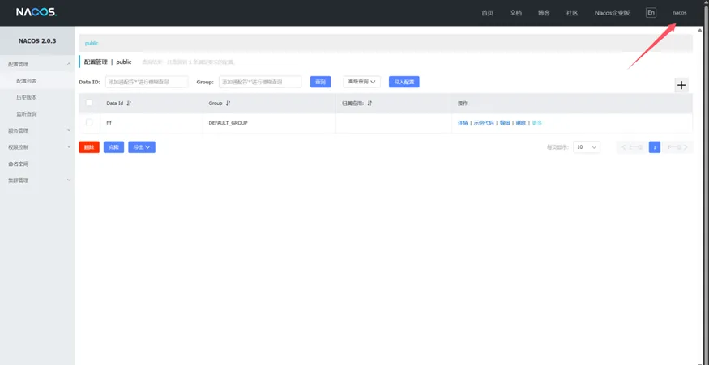Select the checkbox for the fff row
The width and height of the screenshot is (709, 365).
[89, 122]
